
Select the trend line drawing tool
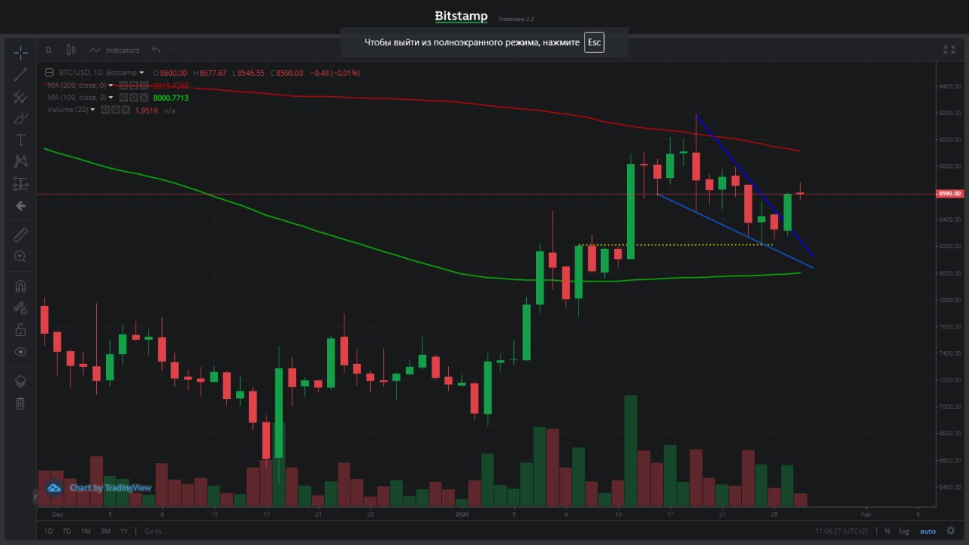pyautogui.click(x=20, y=73)
